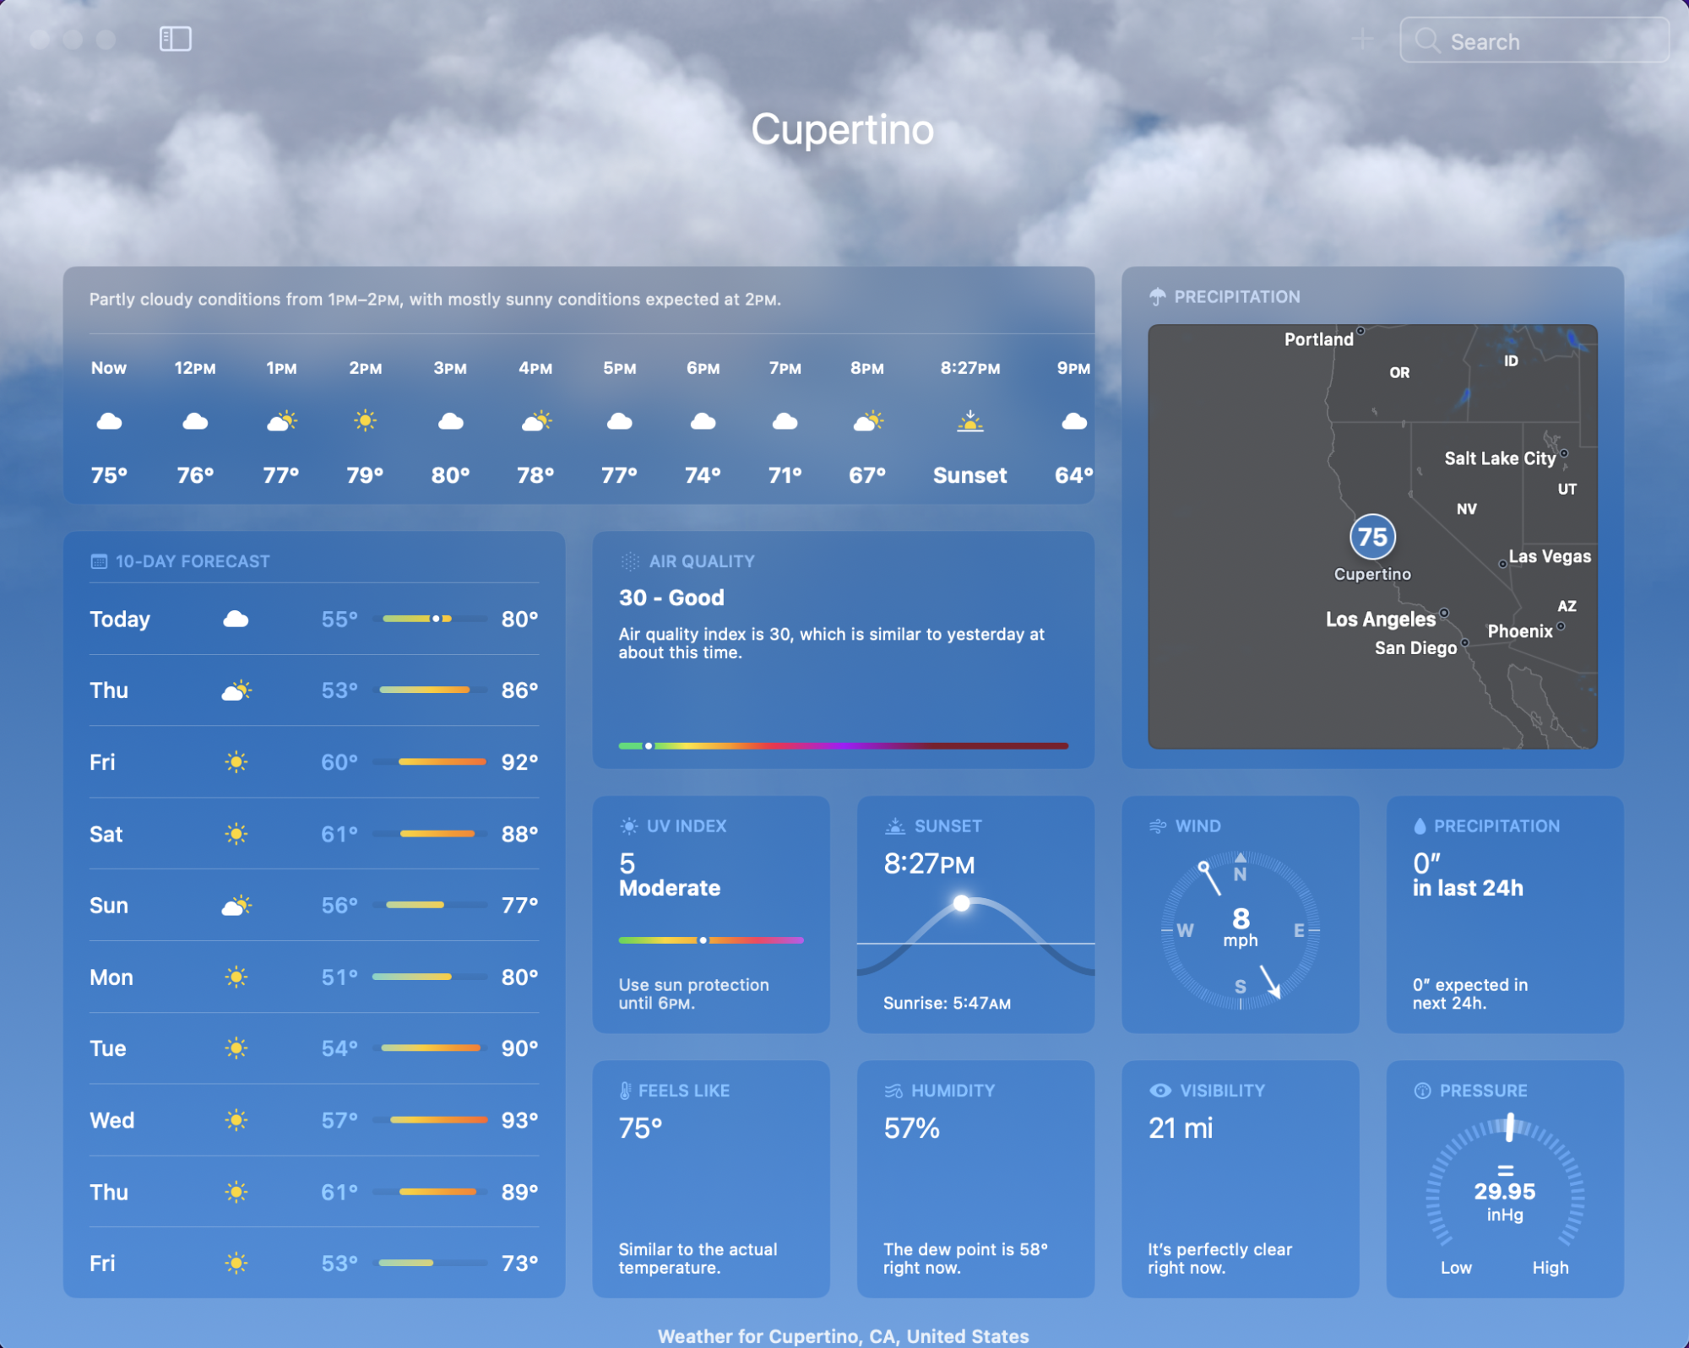Click Thursday's partly cloudy forecast icon

click(x=237, y=690)
